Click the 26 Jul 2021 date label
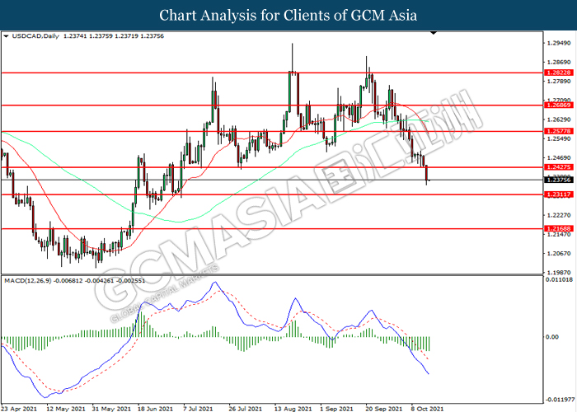577x412 pixels. point(246,409)
